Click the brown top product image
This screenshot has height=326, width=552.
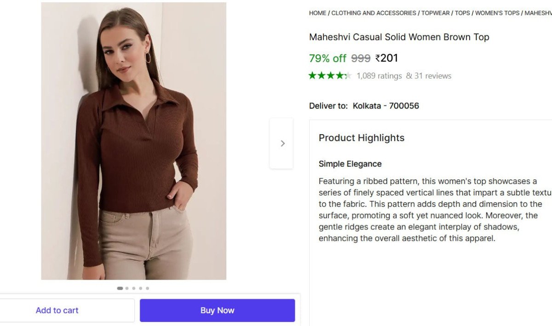(x=133, y=140)
